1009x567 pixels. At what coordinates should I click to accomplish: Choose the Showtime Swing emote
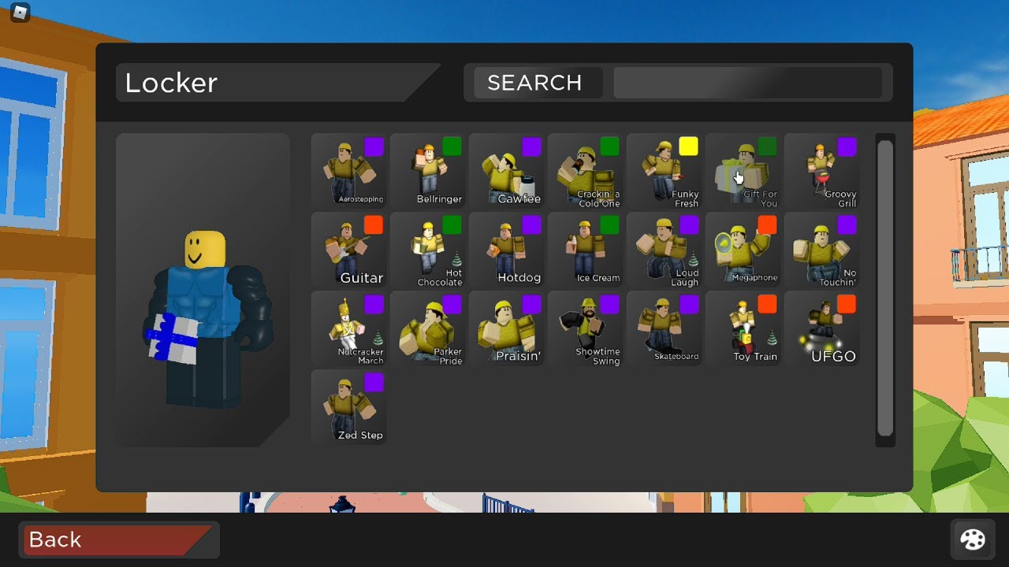(586, 328)
